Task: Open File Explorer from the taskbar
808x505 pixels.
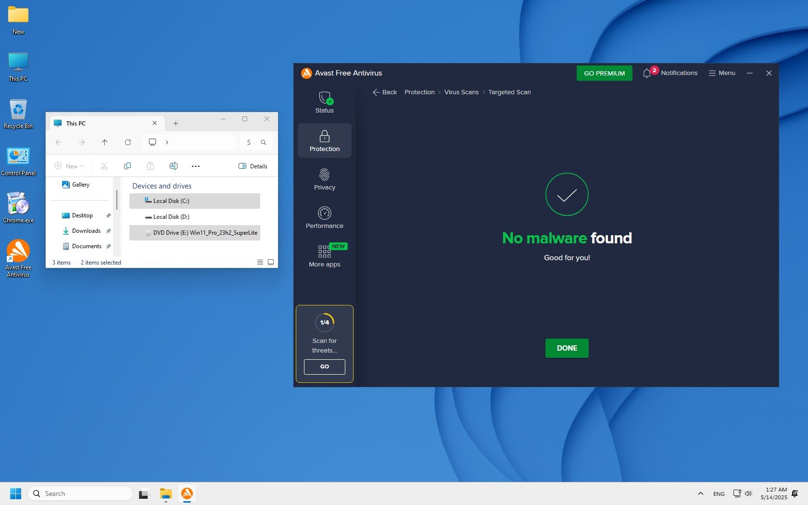Action: [166, 494]
